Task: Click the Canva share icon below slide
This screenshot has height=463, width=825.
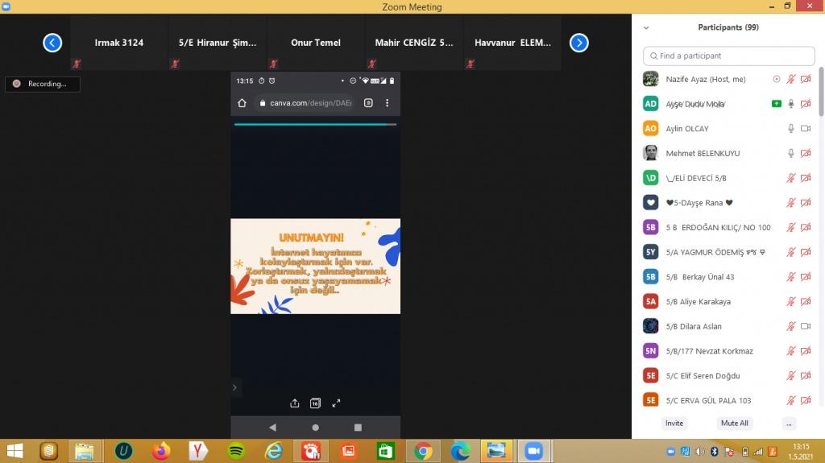Action: pos(295,403)
